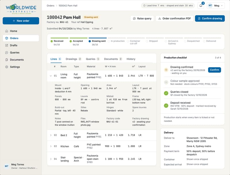Click the Container cut-off step circle
Image resolution: width=230 pixels, height=175 pixels.
128,41
